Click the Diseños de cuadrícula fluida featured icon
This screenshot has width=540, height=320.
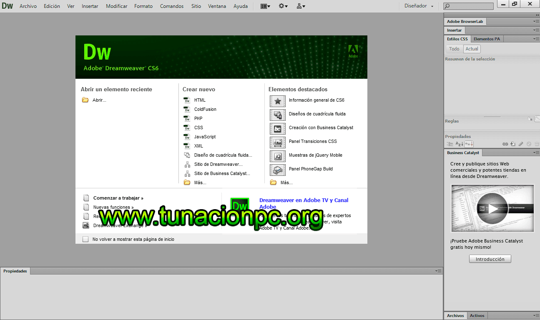[x=278, y=115]
